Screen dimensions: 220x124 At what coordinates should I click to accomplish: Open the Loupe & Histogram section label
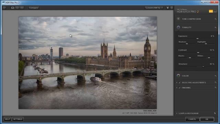(x=188, y=113)
